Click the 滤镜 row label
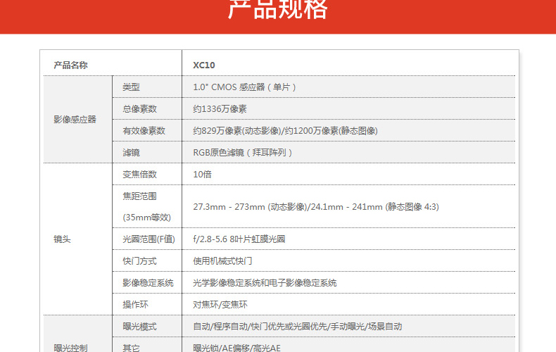The width and height of the screenshot is (556, 352). (131, 153)
